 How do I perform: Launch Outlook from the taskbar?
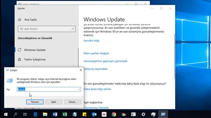[x=94, y=114]
